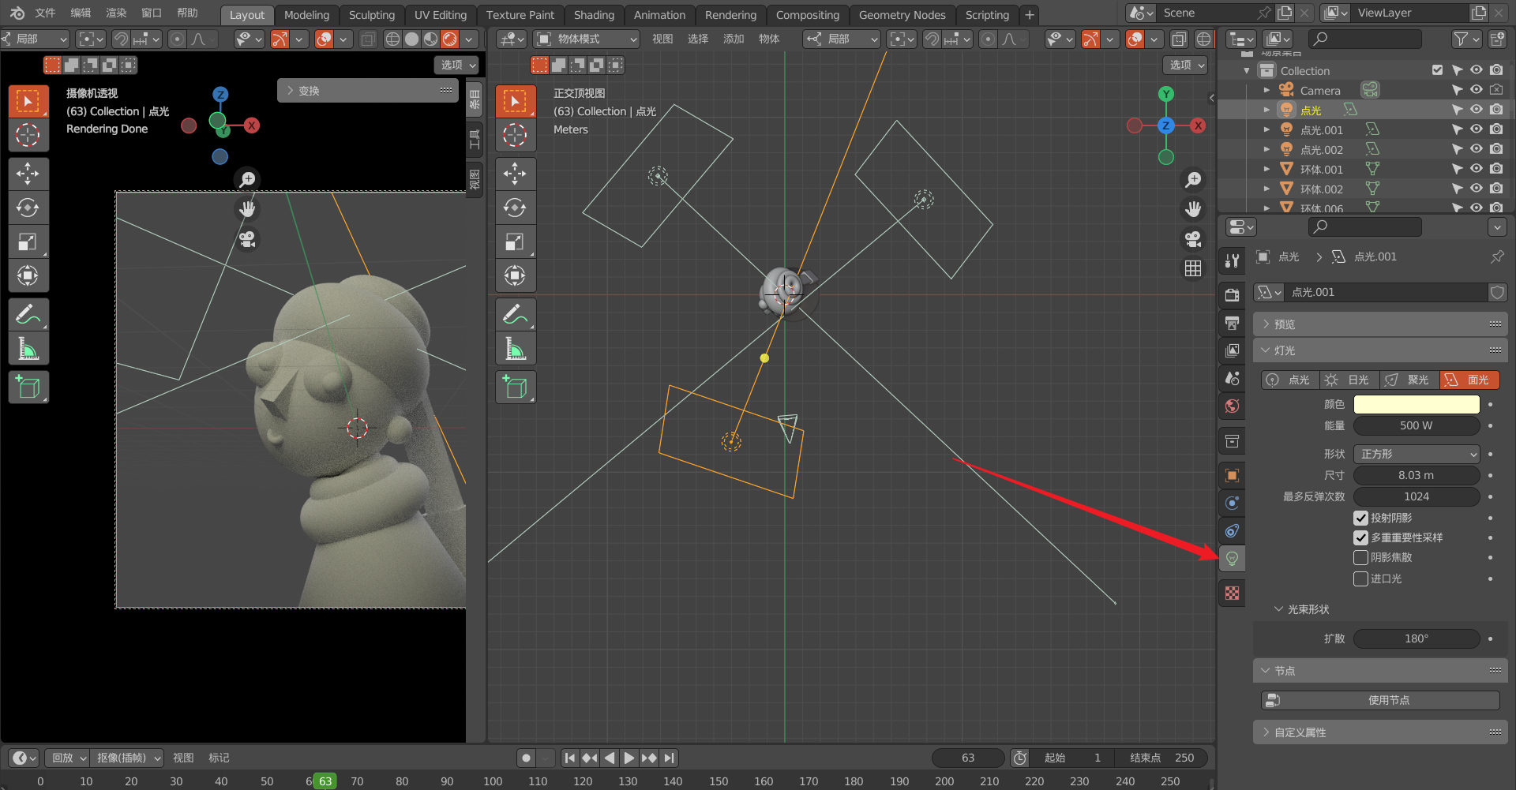Select the Rotate tool in top viewport toolbar
Screen dimensions: 1516x790
[515, 208]
